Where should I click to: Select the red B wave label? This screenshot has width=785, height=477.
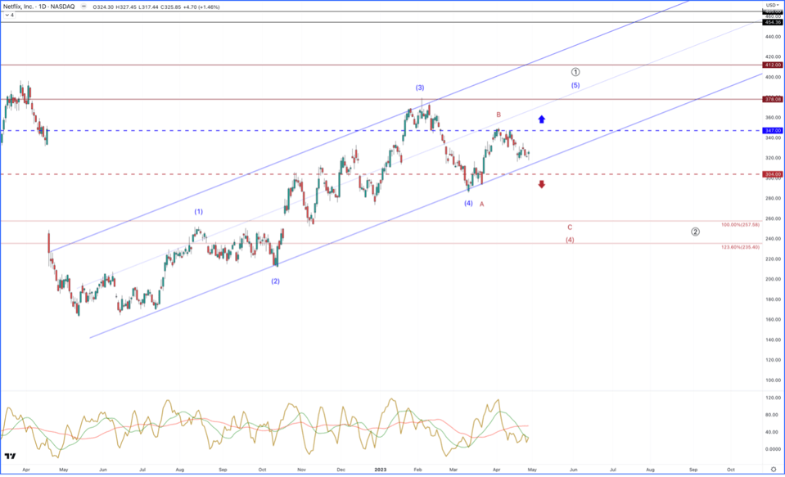[x=498, y=115]
